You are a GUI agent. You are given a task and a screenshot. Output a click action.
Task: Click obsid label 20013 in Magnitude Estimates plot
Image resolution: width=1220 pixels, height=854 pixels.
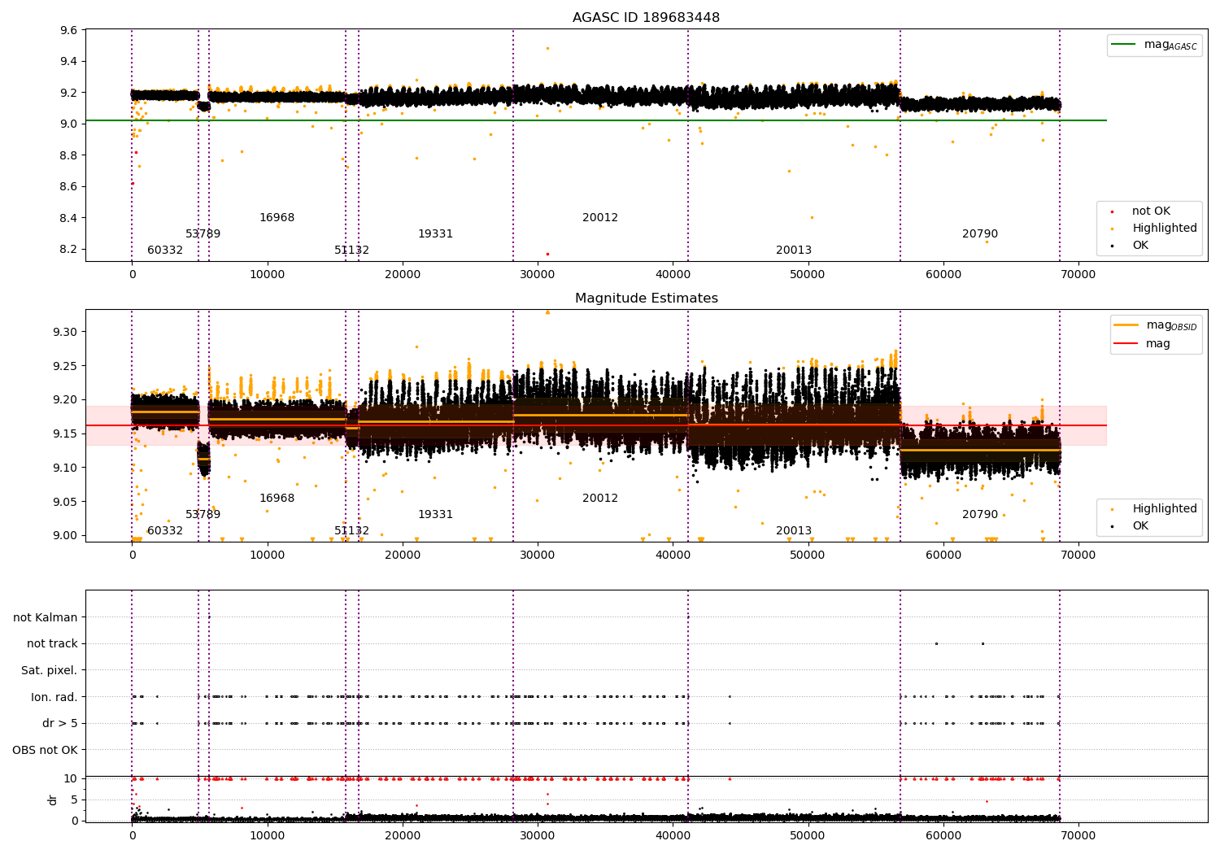click(x=794, y=531)
